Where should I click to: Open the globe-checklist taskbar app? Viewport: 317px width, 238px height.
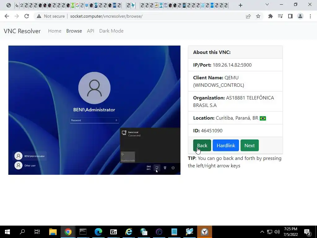click(144, 232)
